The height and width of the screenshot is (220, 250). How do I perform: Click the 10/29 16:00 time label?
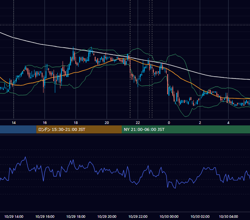pos(45,216)
